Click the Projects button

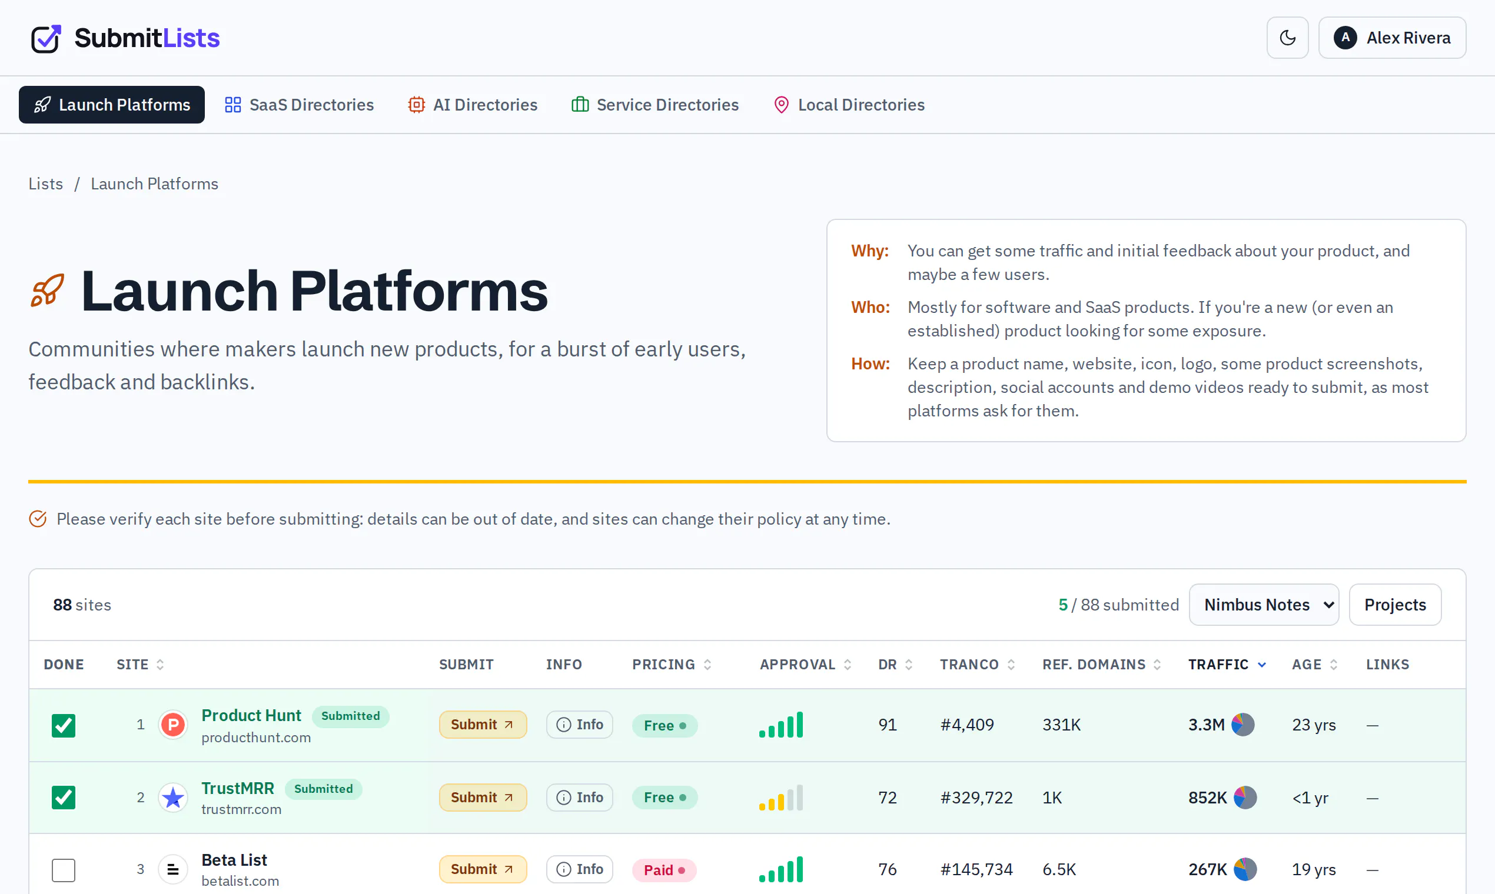(1395, 605)
